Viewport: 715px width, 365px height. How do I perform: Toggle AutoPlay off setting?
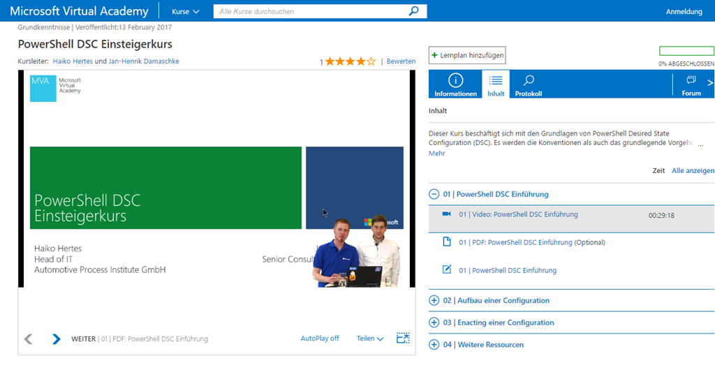(320, 338)
